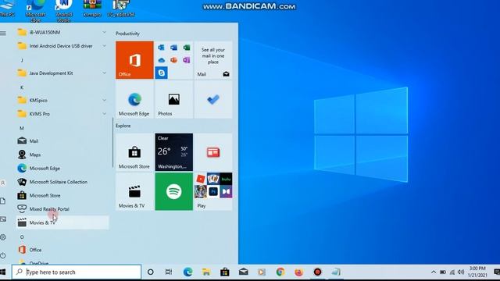Open the Microsoft Store tile
Screen dimensions: 500x281
pos(134,152)
